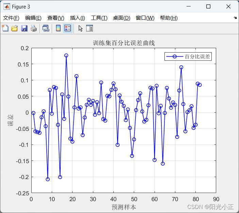Open the 查看(V) menu
The width and height of the screenshot is (239, 213).
[55, 18]
